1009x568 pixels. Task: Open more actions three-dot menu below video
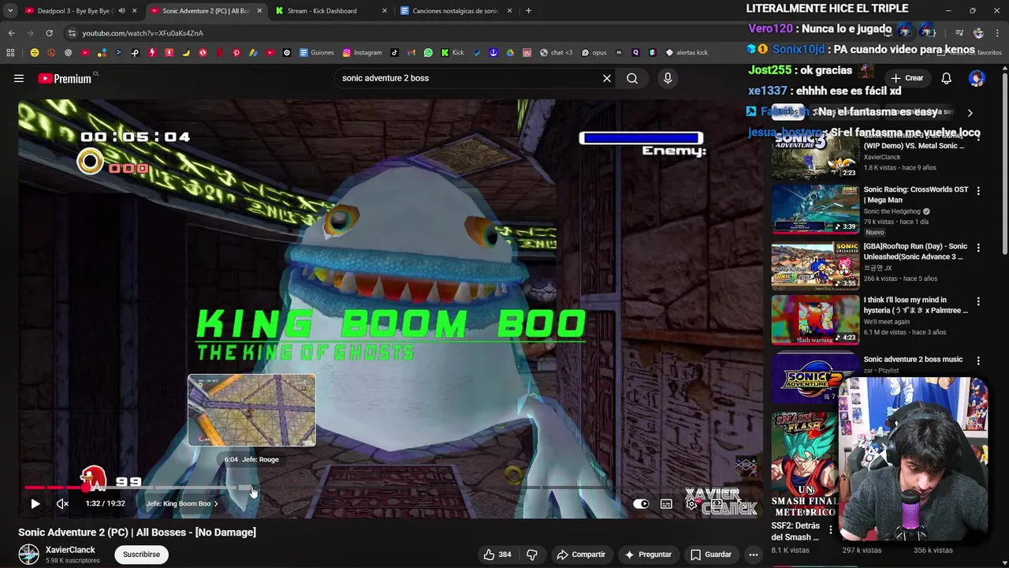pyautogui.click(x=754, y=555)
